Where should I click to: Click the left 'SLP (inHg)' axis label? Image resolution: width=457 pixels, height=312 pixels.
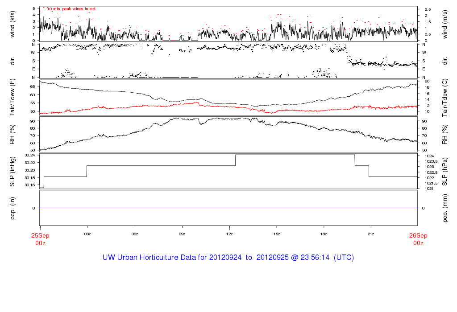(x=12, y=172)
